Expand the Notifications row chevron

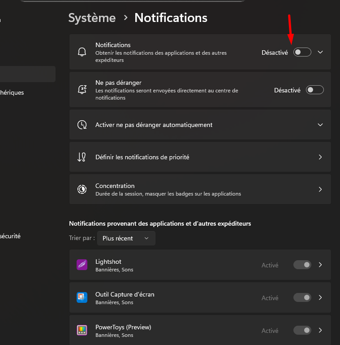click(320, 52)
